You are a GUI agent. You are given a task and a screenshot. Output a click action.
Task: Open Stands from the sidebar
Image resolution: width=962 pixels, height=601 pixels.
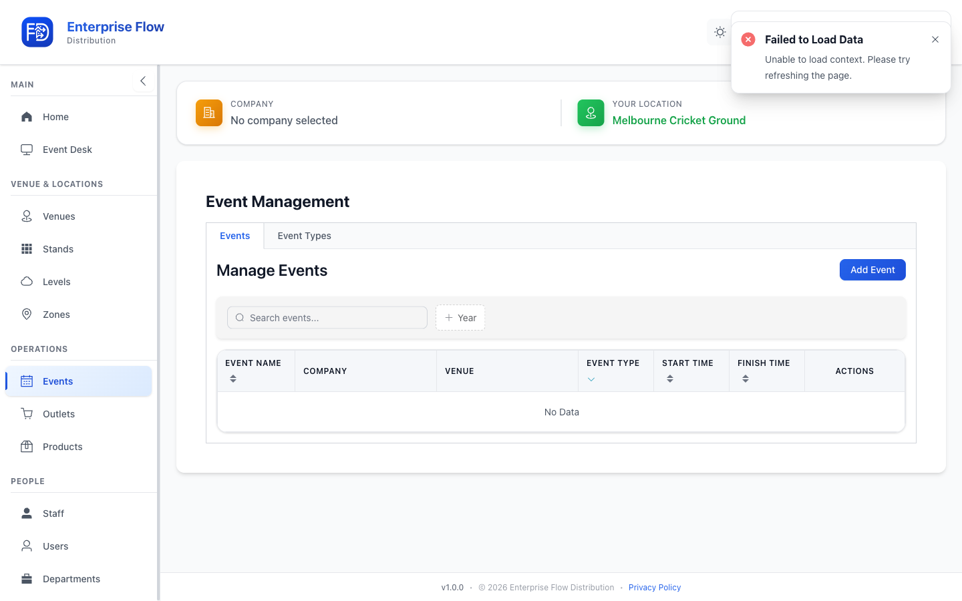tap(79, 249)
